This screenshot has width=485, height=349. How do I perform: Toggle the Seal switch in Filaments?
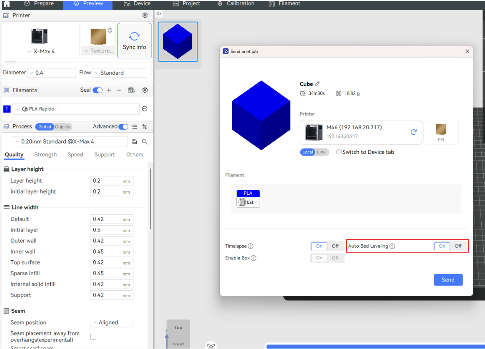[x=98, y=90]
